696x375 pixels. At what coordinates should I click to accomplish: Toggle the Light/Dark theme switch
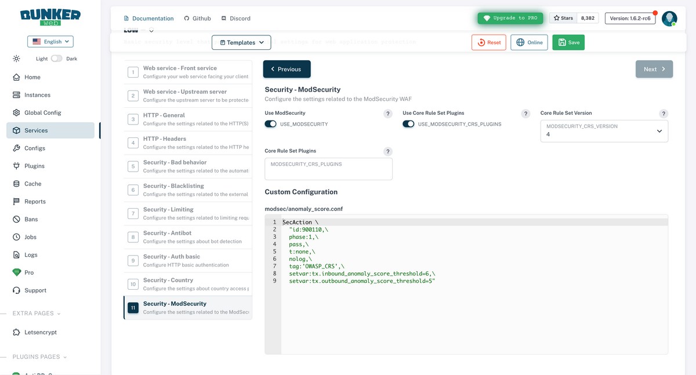pyautogui.click(x=56, y=59)
